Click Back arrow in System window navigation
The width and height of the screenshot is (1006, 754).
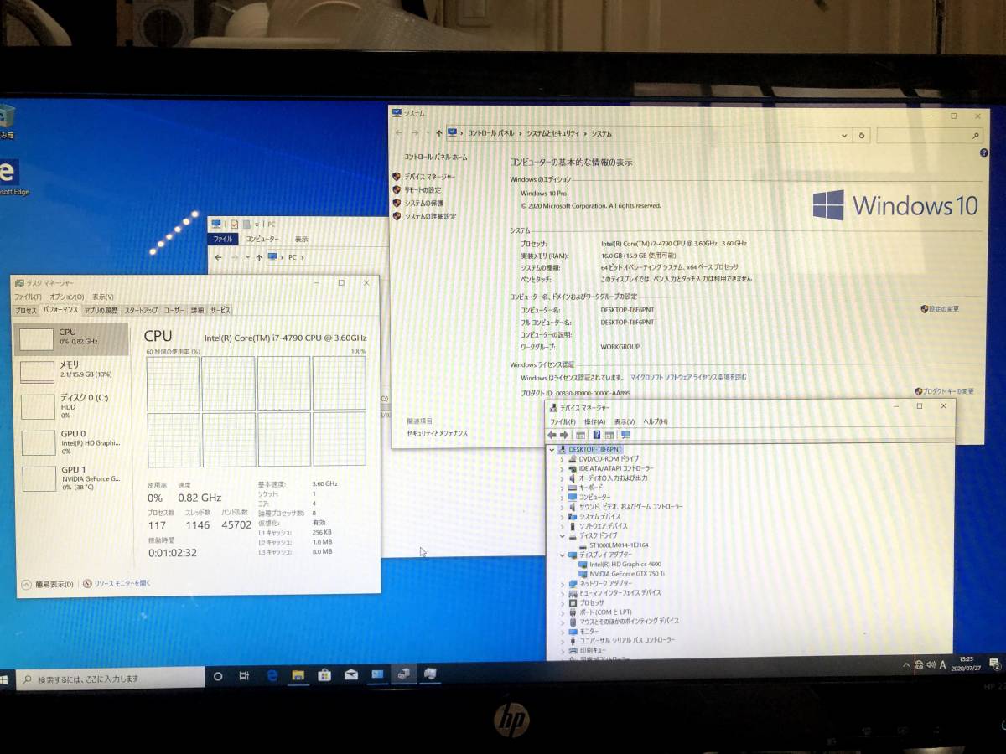point(399,132)
